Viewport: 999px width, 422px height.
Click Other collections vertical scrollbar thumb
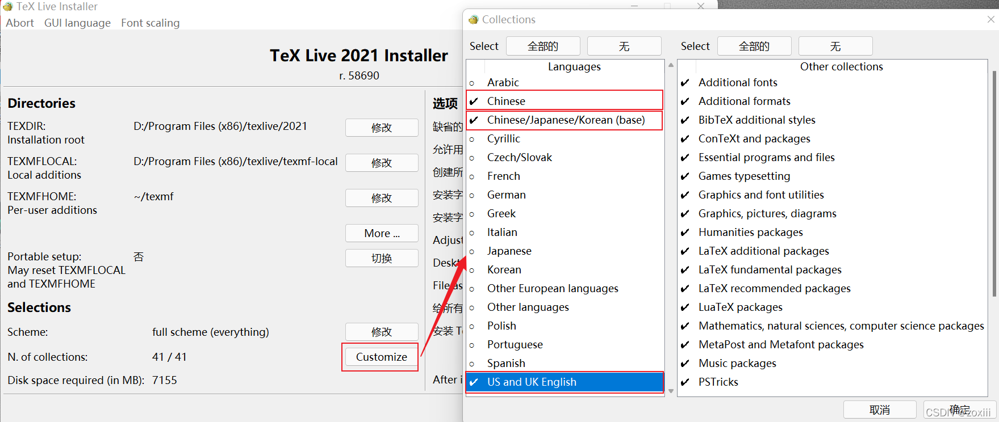[994, 183]
